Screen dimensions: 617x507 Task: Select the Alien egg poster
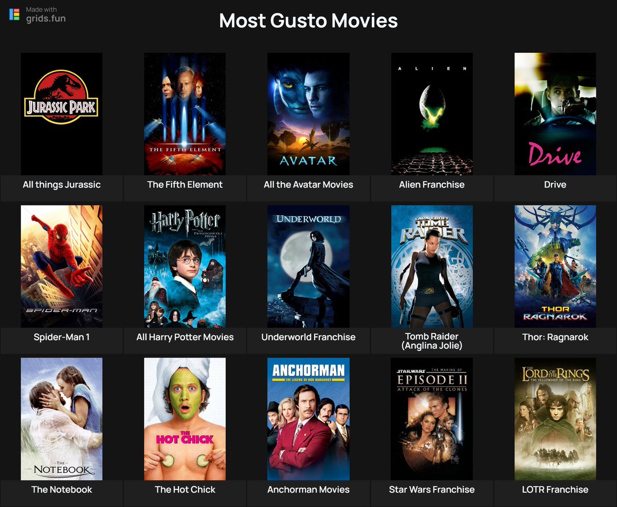coord(432,114)
